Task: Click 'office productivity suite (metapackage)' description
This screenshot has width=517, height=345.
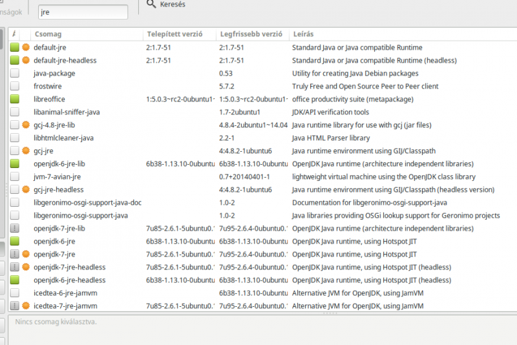Action: (352, 99)
